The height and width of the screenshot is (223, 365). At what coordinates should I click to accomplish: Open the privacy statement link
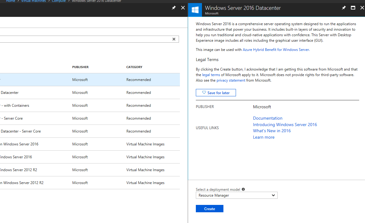coord(231,80)
